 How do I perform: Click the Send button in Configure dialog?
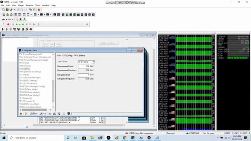pos(34,114)
